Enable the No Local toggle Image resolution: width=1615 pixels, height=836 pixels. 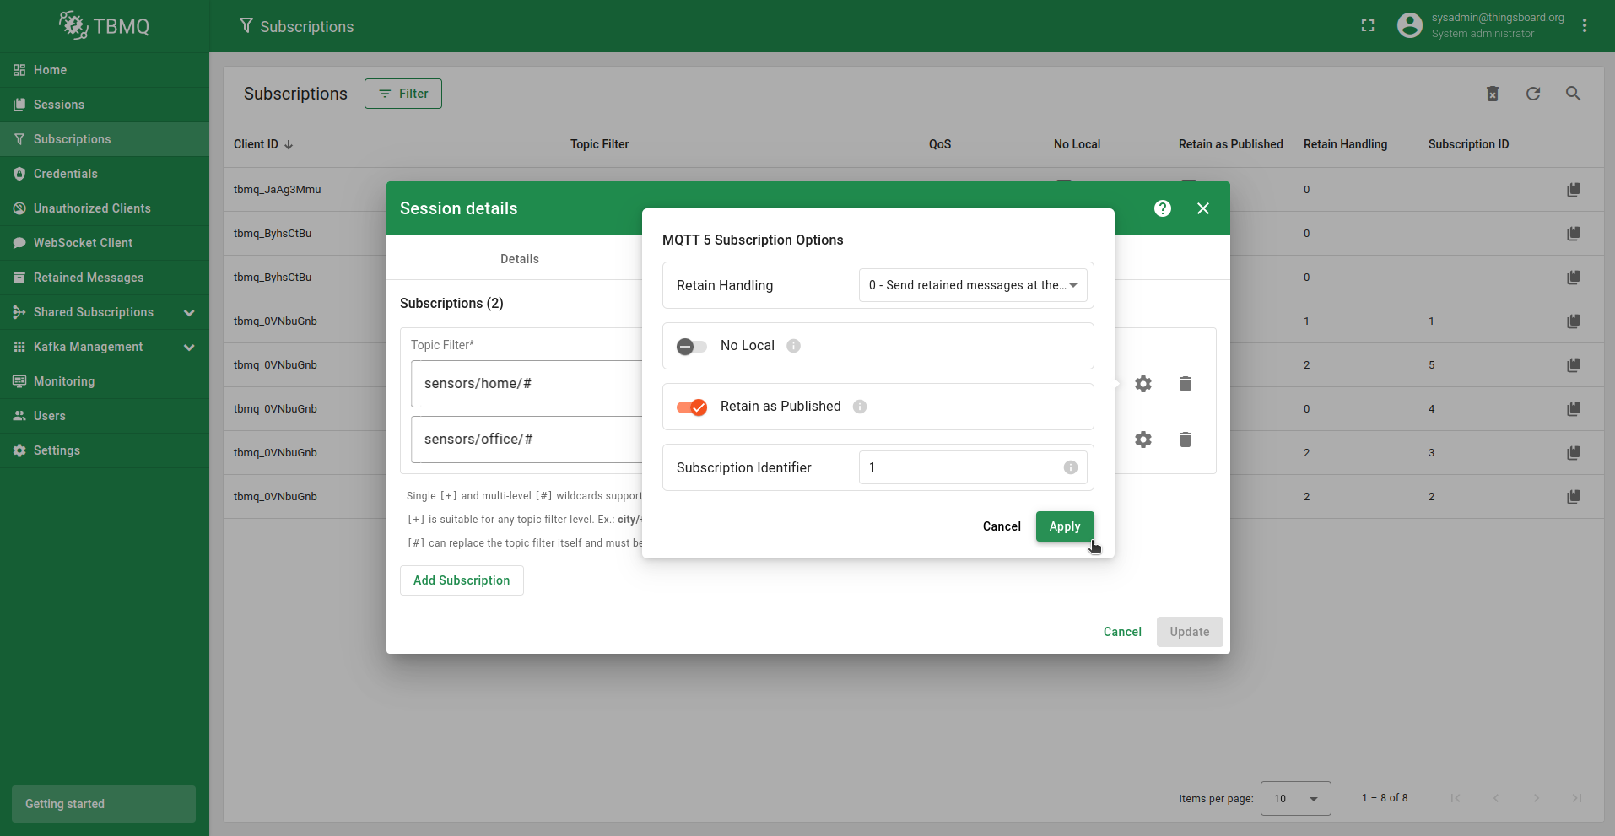click(692, 346)
